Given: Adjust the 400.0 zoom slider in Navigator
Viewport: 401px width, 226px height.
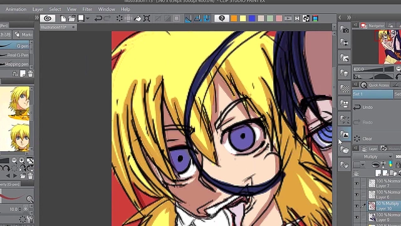Looking at the screenshot, I should (x=373, y=69).
